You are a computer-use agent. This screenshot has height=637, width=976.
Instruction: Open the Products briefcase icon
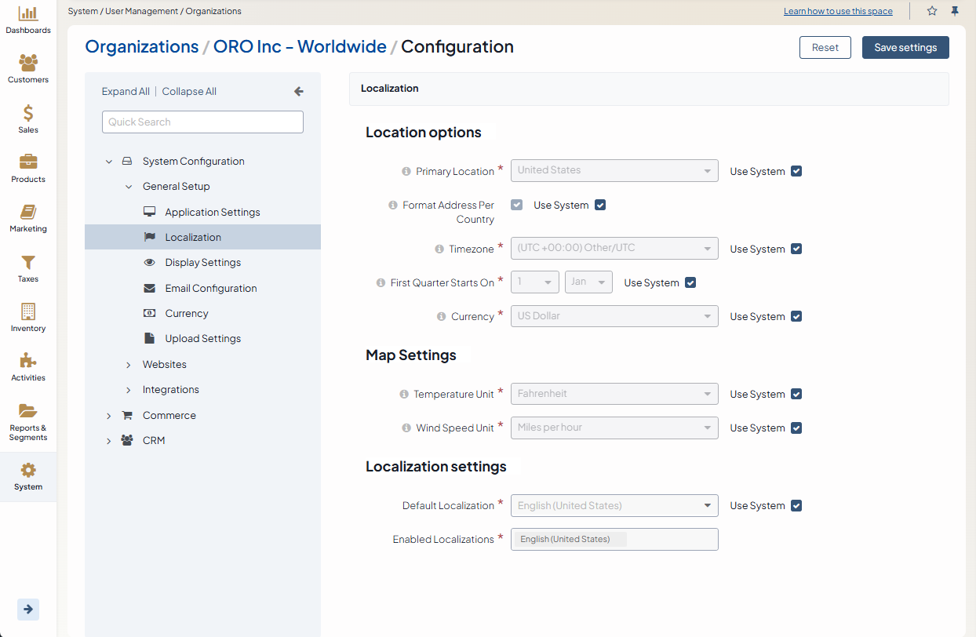(x=28, y=163)
